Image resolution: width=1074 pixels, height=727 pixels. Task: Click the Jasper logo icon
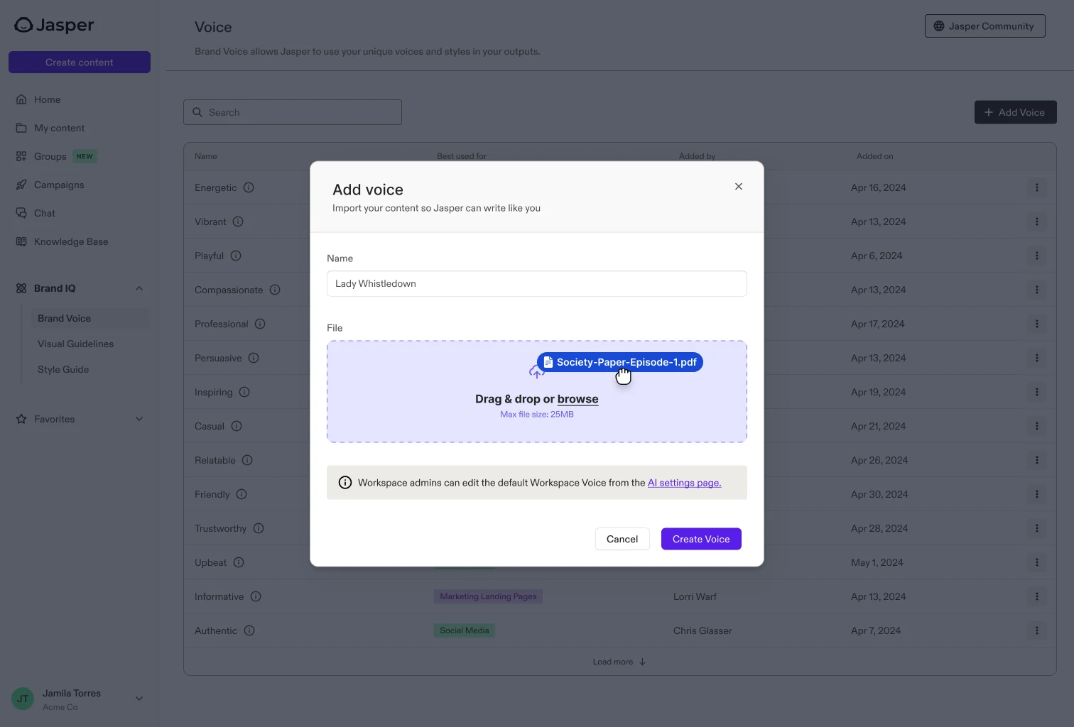[x=23, y=26]
